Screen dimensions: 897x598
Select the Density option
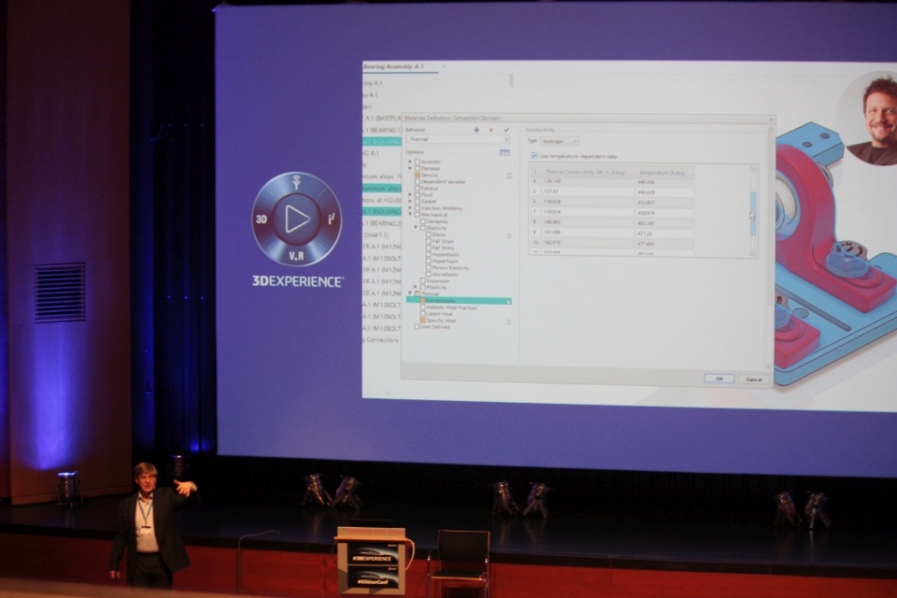pos(430,175)
